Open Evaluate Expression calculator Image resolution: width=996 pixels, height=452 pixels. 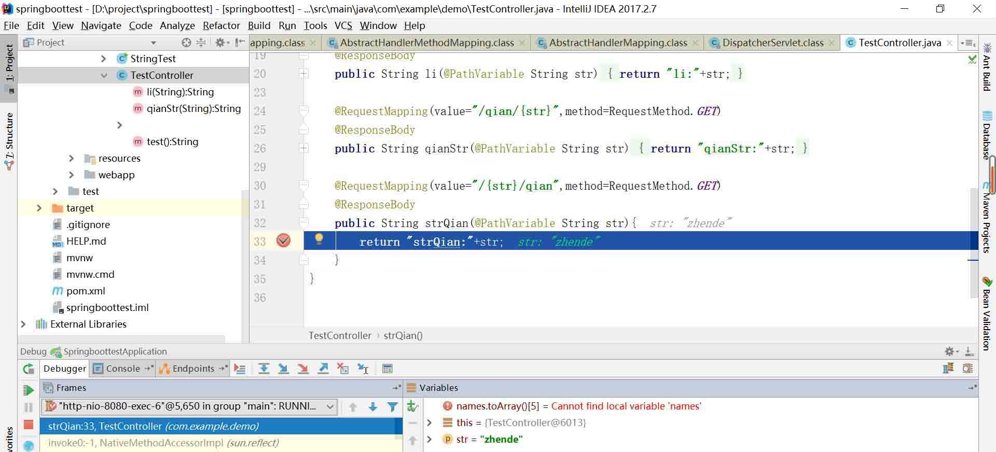pyautogui.click(x=387, y=369)
